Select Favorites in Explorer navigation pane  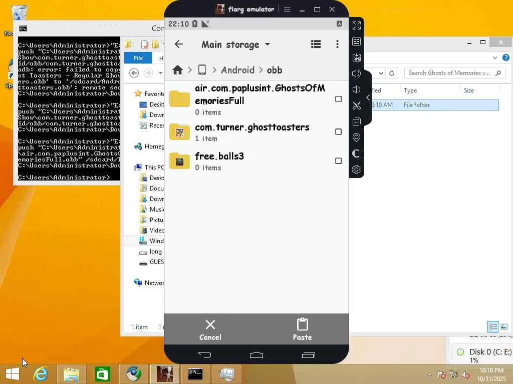[149, 93]
